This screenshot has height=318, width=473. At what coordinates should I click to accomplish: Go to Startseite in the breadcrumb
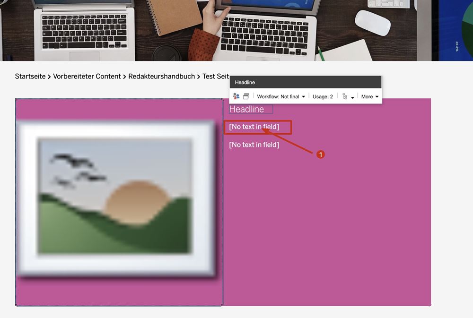30,76
